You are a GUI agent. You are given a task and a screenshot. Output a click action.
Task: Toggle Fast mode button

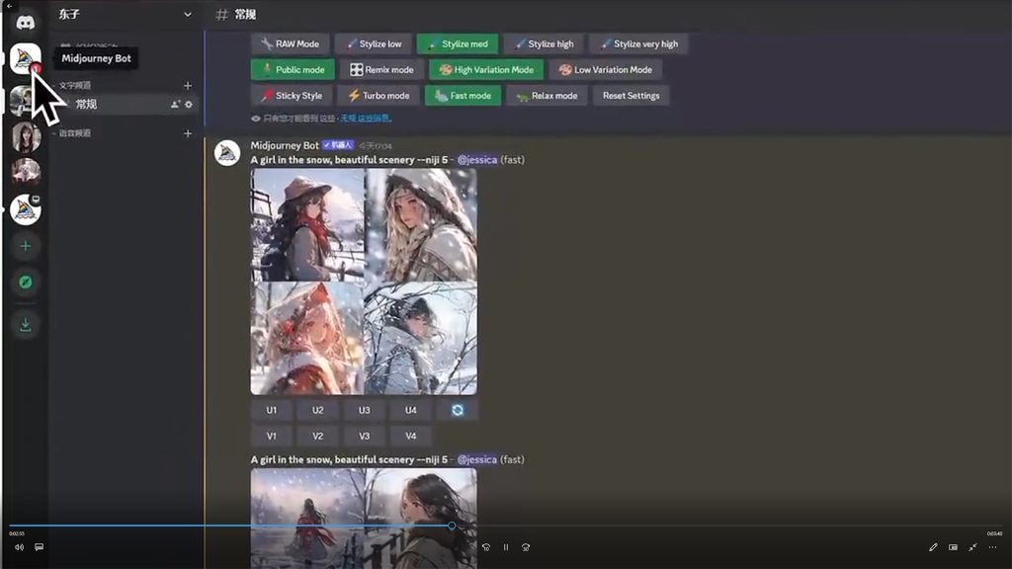click(463, 96)
